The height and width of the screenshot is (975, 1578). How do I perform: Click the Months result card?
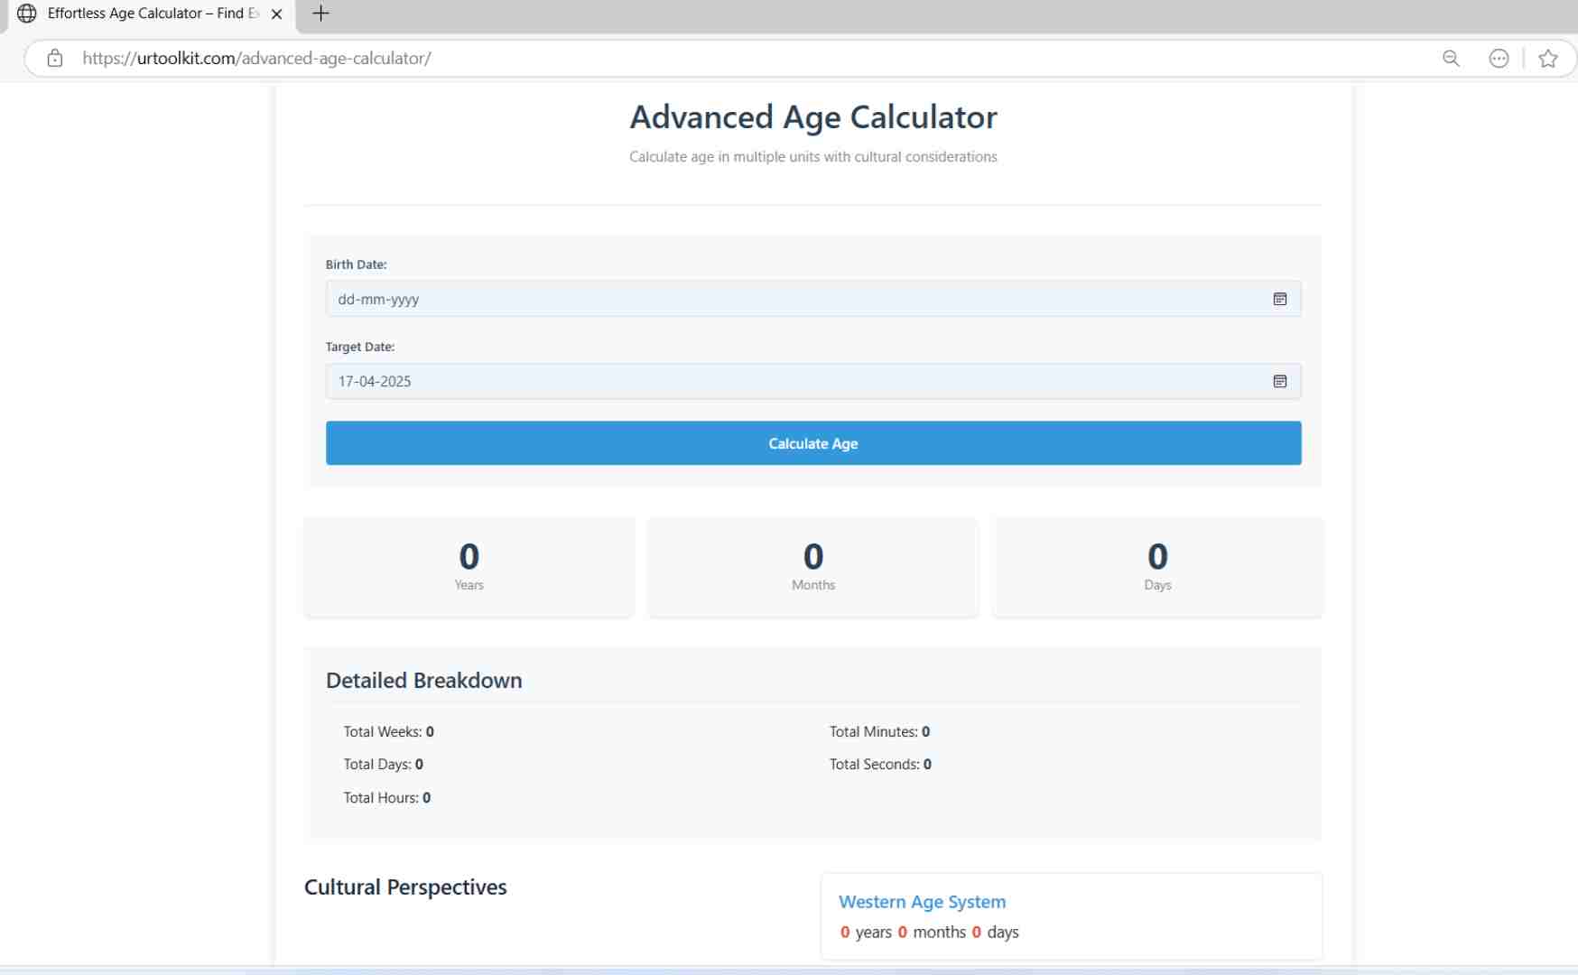[x=812, y=566]
